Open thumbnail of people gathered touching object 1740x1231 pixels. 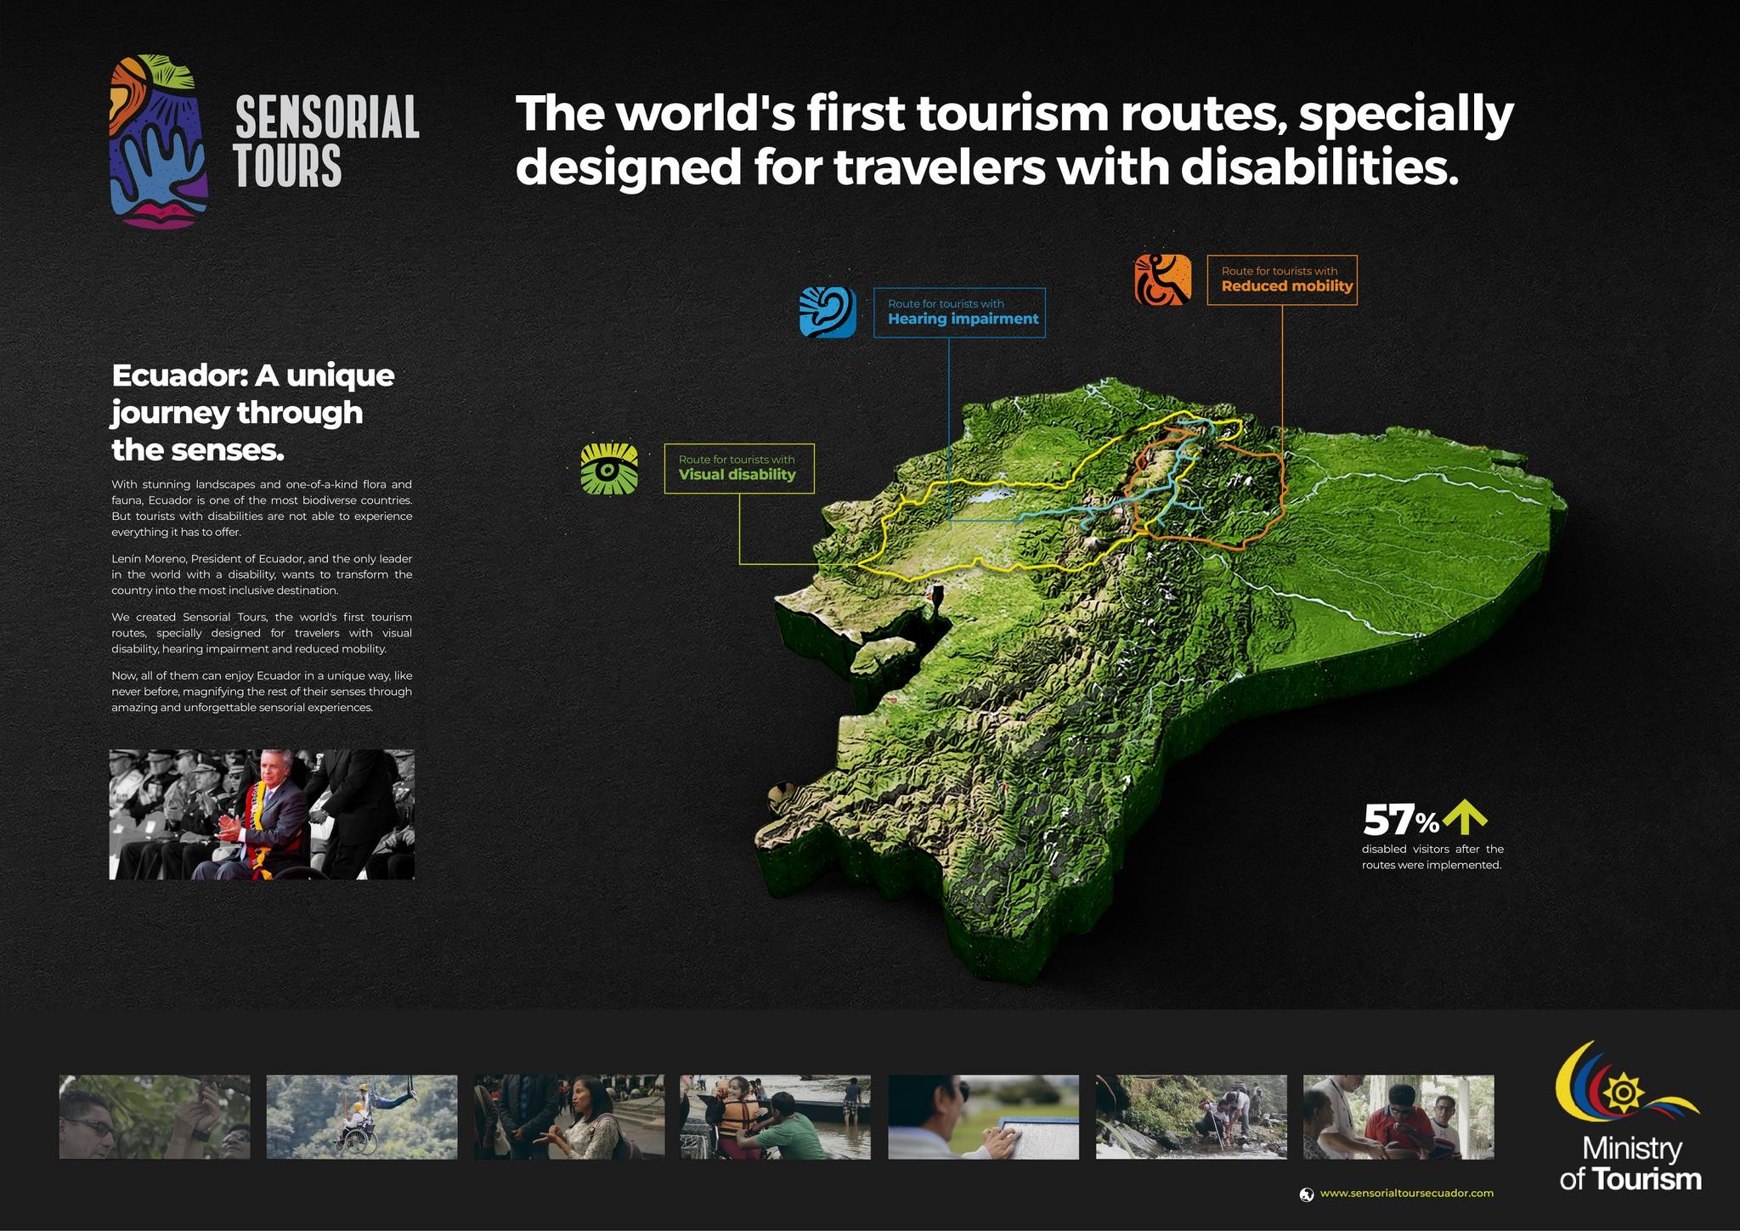(1398, 1117)
